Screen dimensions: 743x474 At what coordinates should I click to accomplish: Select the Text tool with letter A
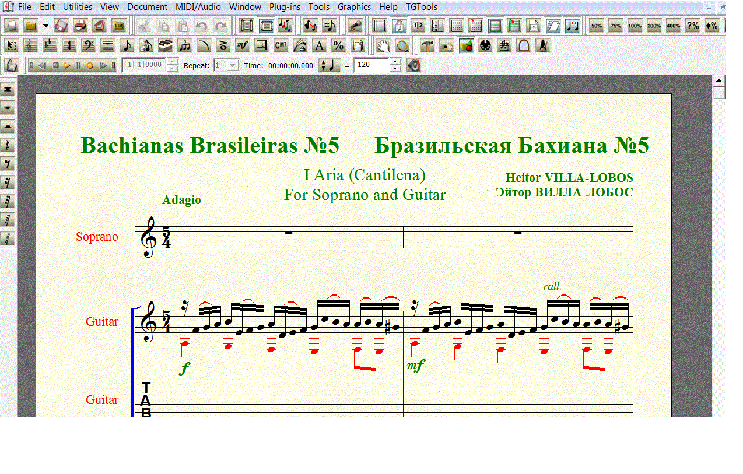(x=319, y=45)
